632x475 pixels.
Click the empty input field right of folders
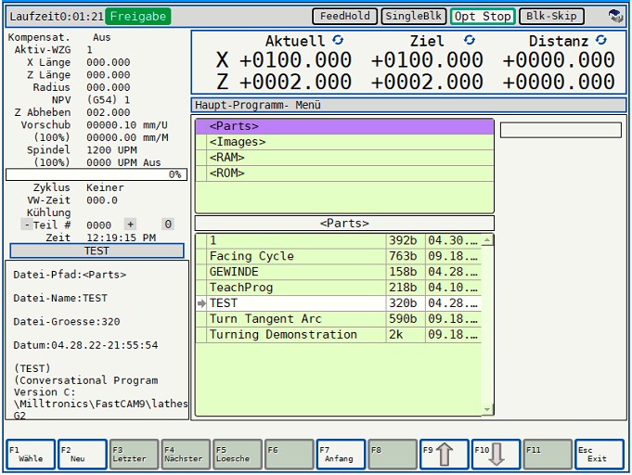tap(561, 130)
